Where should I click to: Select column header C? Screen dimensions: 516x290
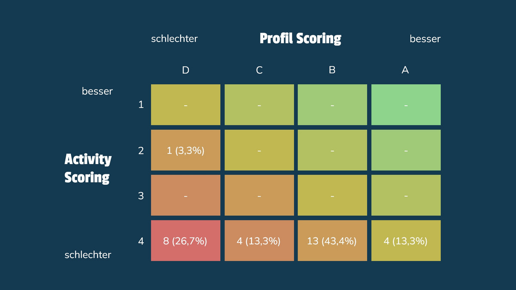pos(259,70)
